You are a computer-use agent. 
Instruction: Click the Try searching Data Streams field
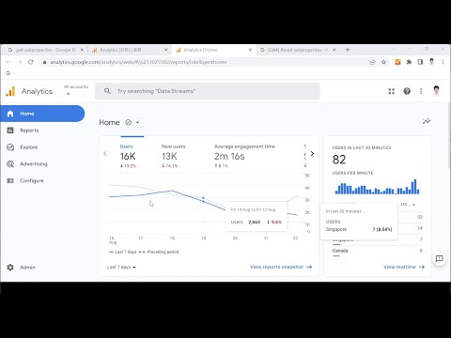click(208, 91)
